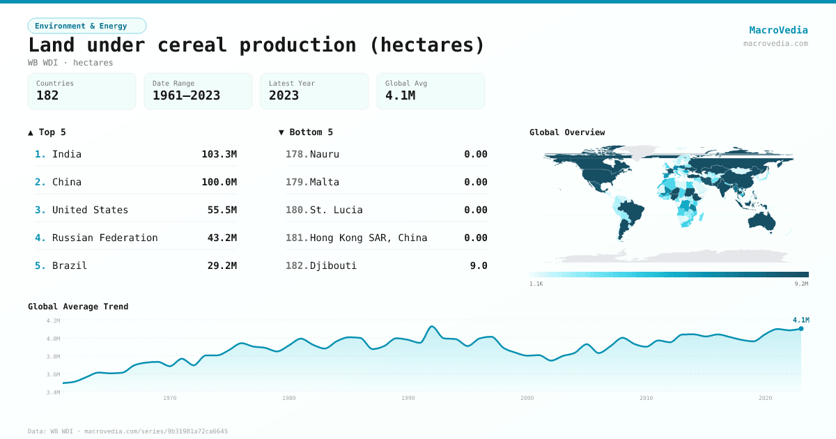Click Australia on the world map

click(762, 219)
